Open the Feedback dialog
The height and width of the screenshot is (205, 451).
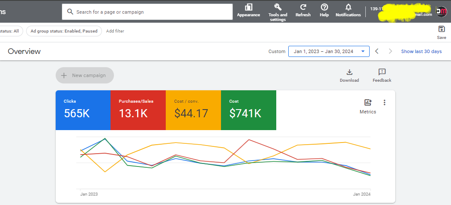pos(382,76)
